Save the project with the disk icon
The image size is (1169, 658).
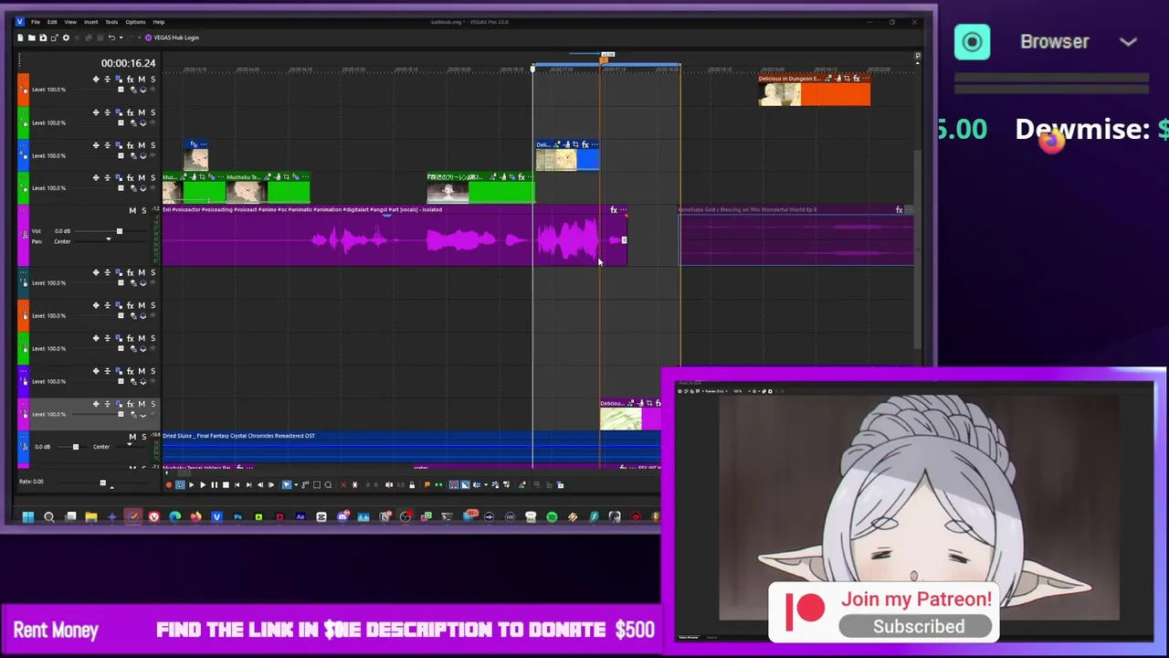(x=42, y=37)
